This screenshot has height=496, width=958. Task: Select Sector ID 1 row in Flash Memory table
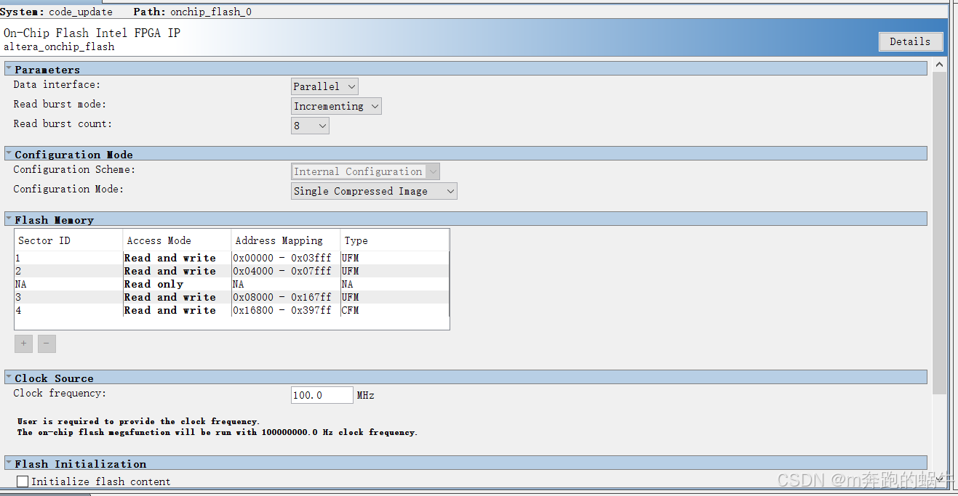pyautogui.click(x=65, y=258)
